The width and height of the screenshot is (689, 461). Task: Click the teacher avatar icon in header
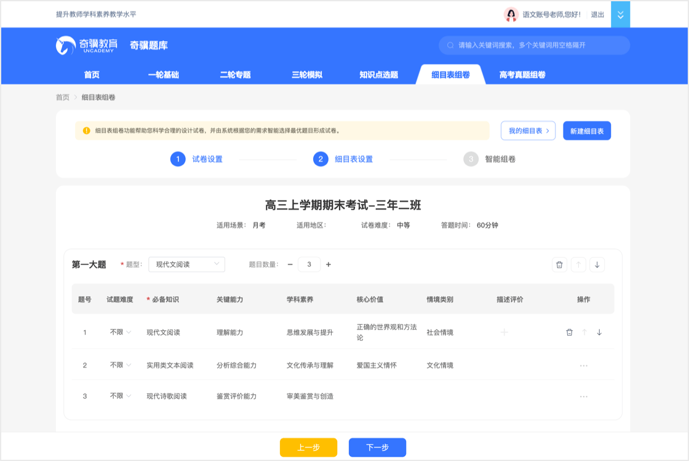(511, 14)
